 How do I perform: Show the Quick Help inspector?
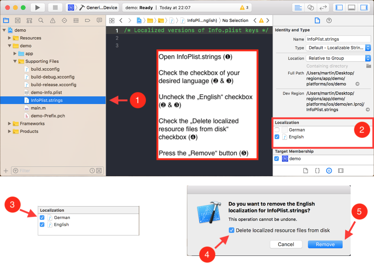point(329,20)
